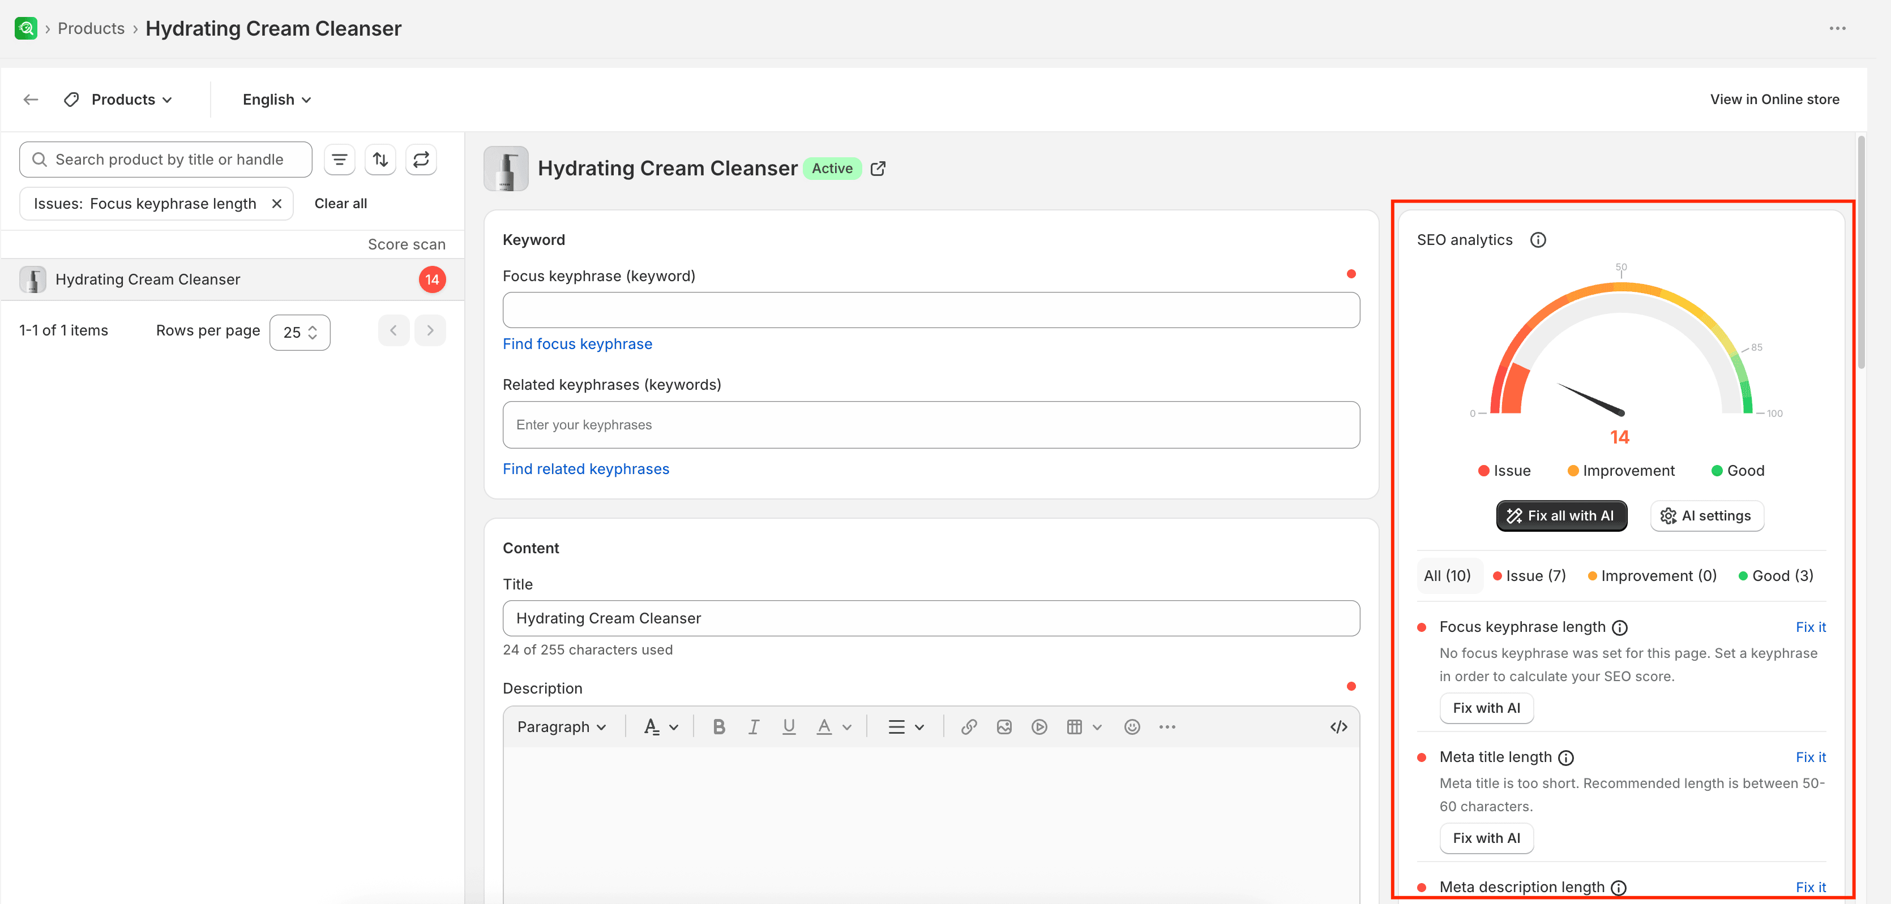Open the emoji picker in the editor
Image resolution: width=1891 pixels, height=904 pixels.
tap(1132, 726)
